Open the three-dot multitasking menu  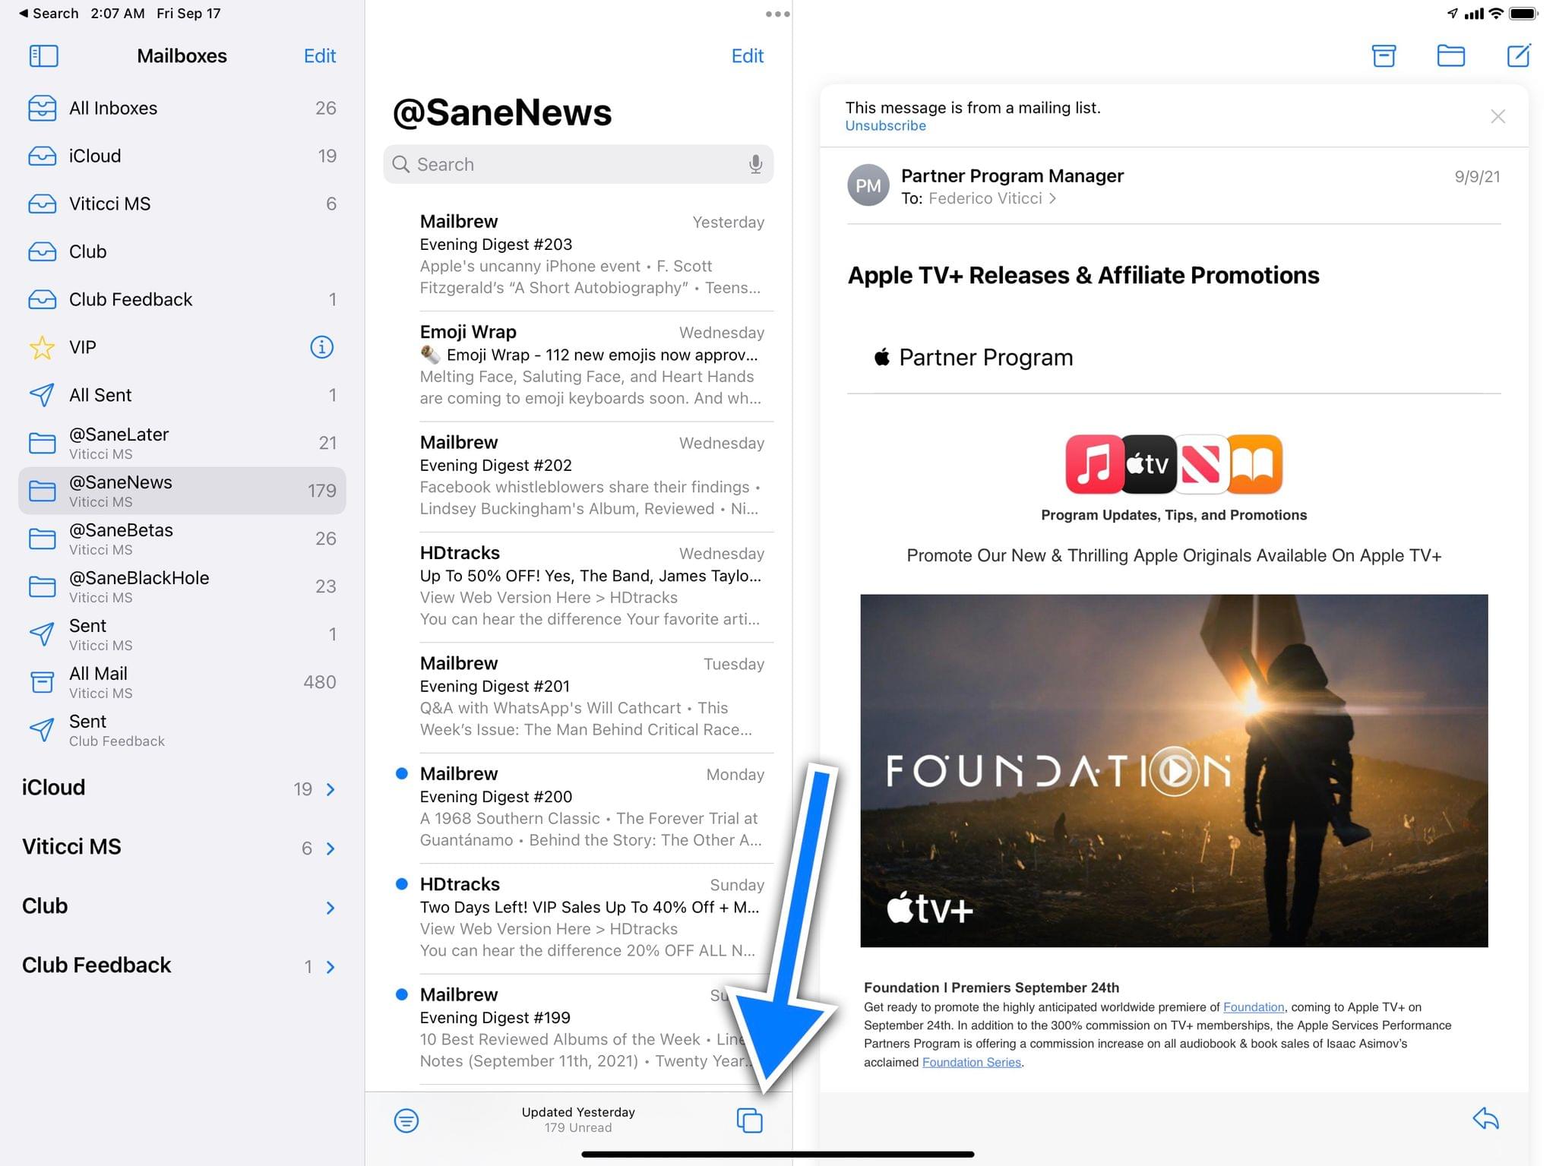pyautogui.click(x=777, y=14)
